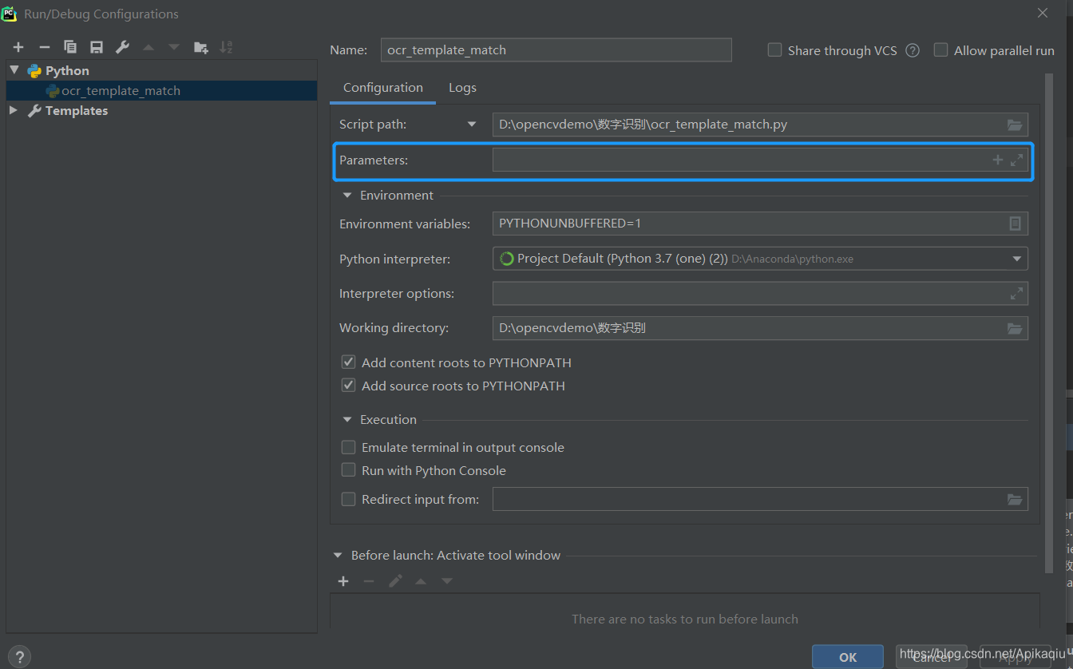The image size is (1073, 669).
Task: Edit before launch task pencil icon
Action: [x=395, y=581]
